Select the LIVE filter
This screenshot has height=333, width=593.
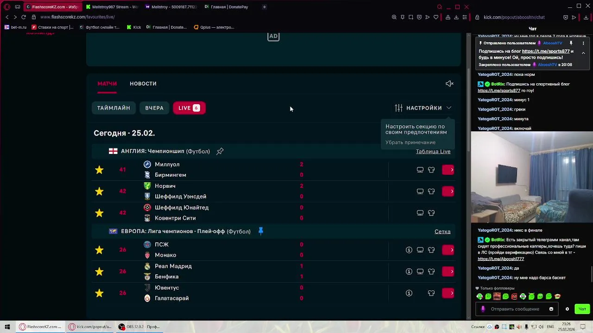(189, 108)
